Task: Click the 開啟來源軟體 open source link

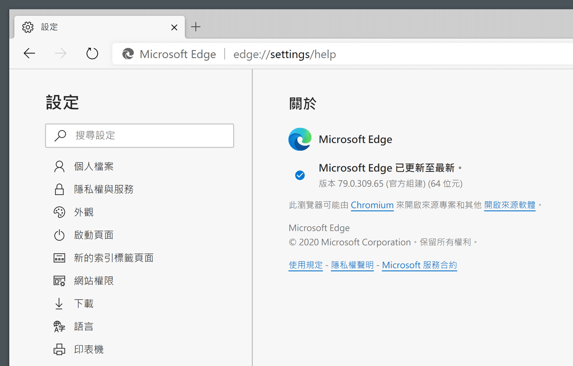Action: pos(509,205)
